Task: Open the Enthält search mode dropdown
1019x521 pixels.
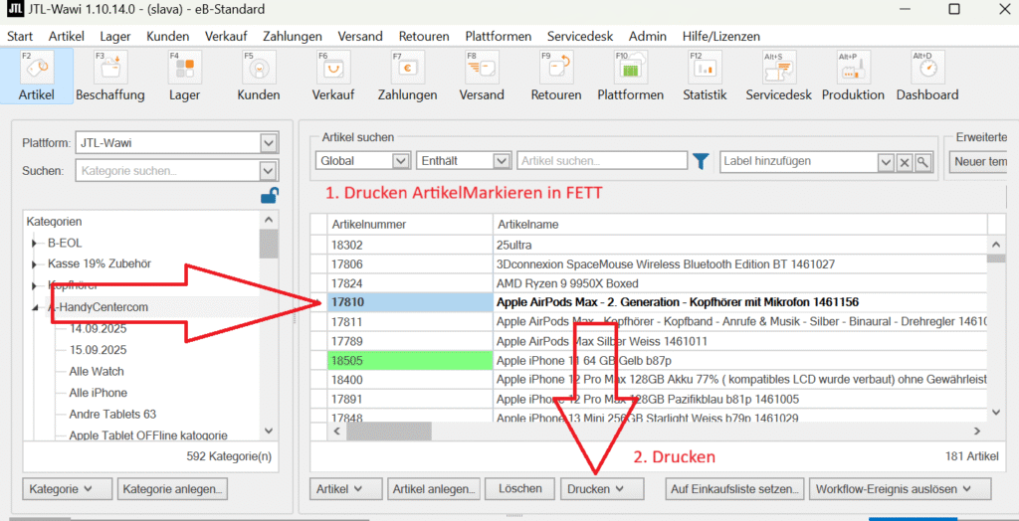Action: coord(502,161)
